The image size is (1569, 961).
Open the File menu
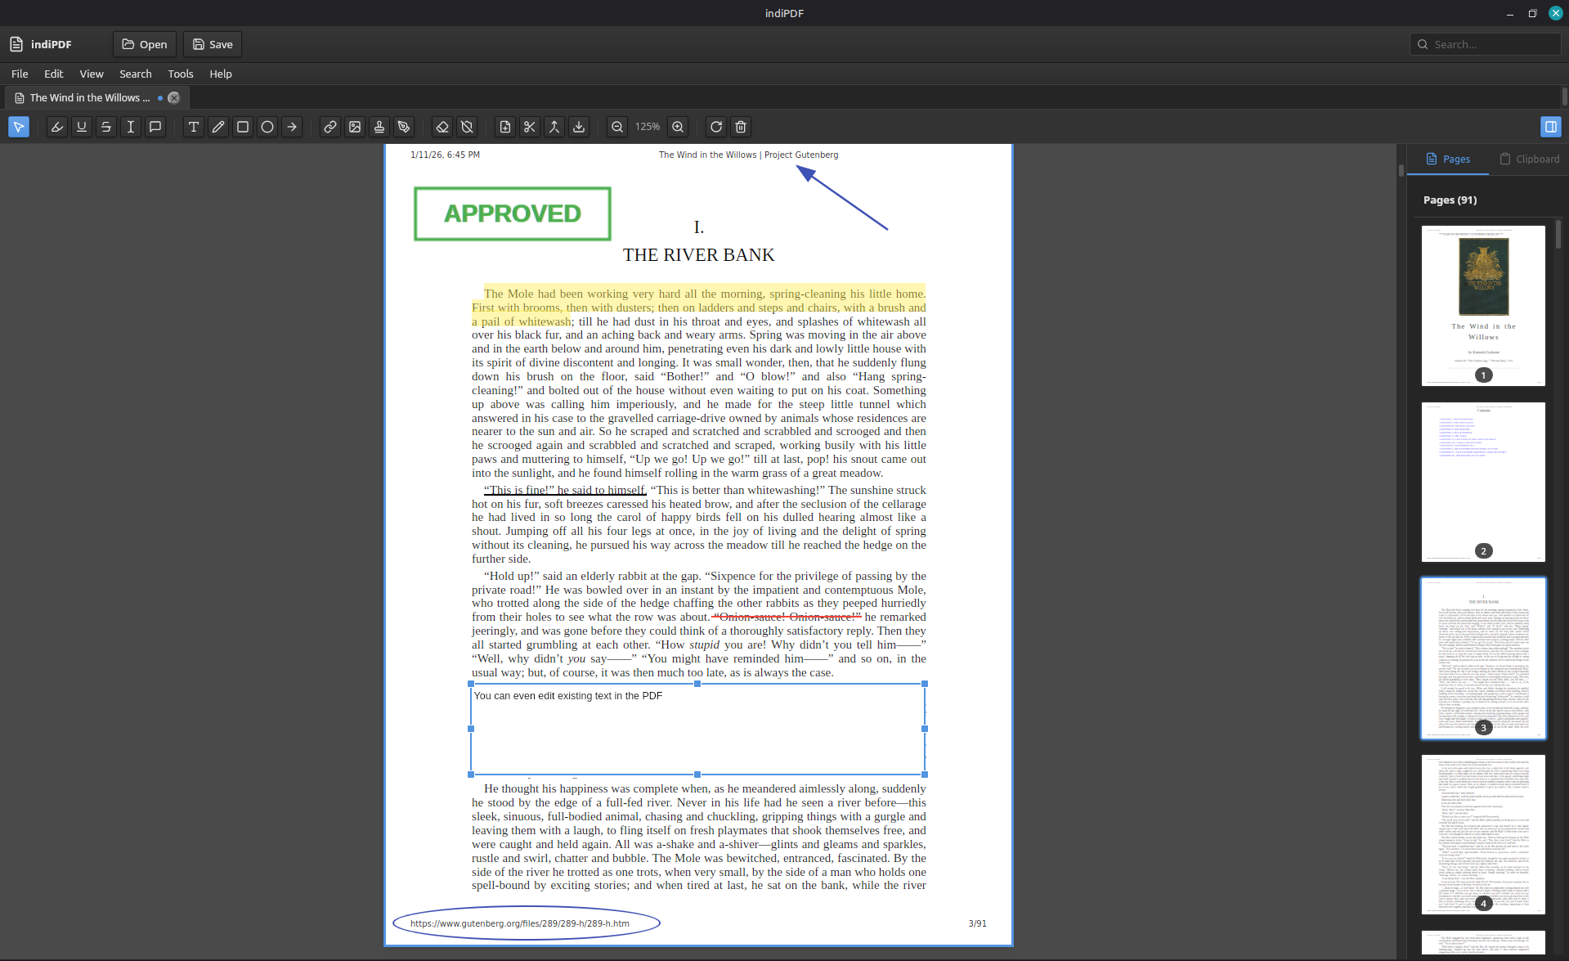pyautogui.click(x=20, y=74)
